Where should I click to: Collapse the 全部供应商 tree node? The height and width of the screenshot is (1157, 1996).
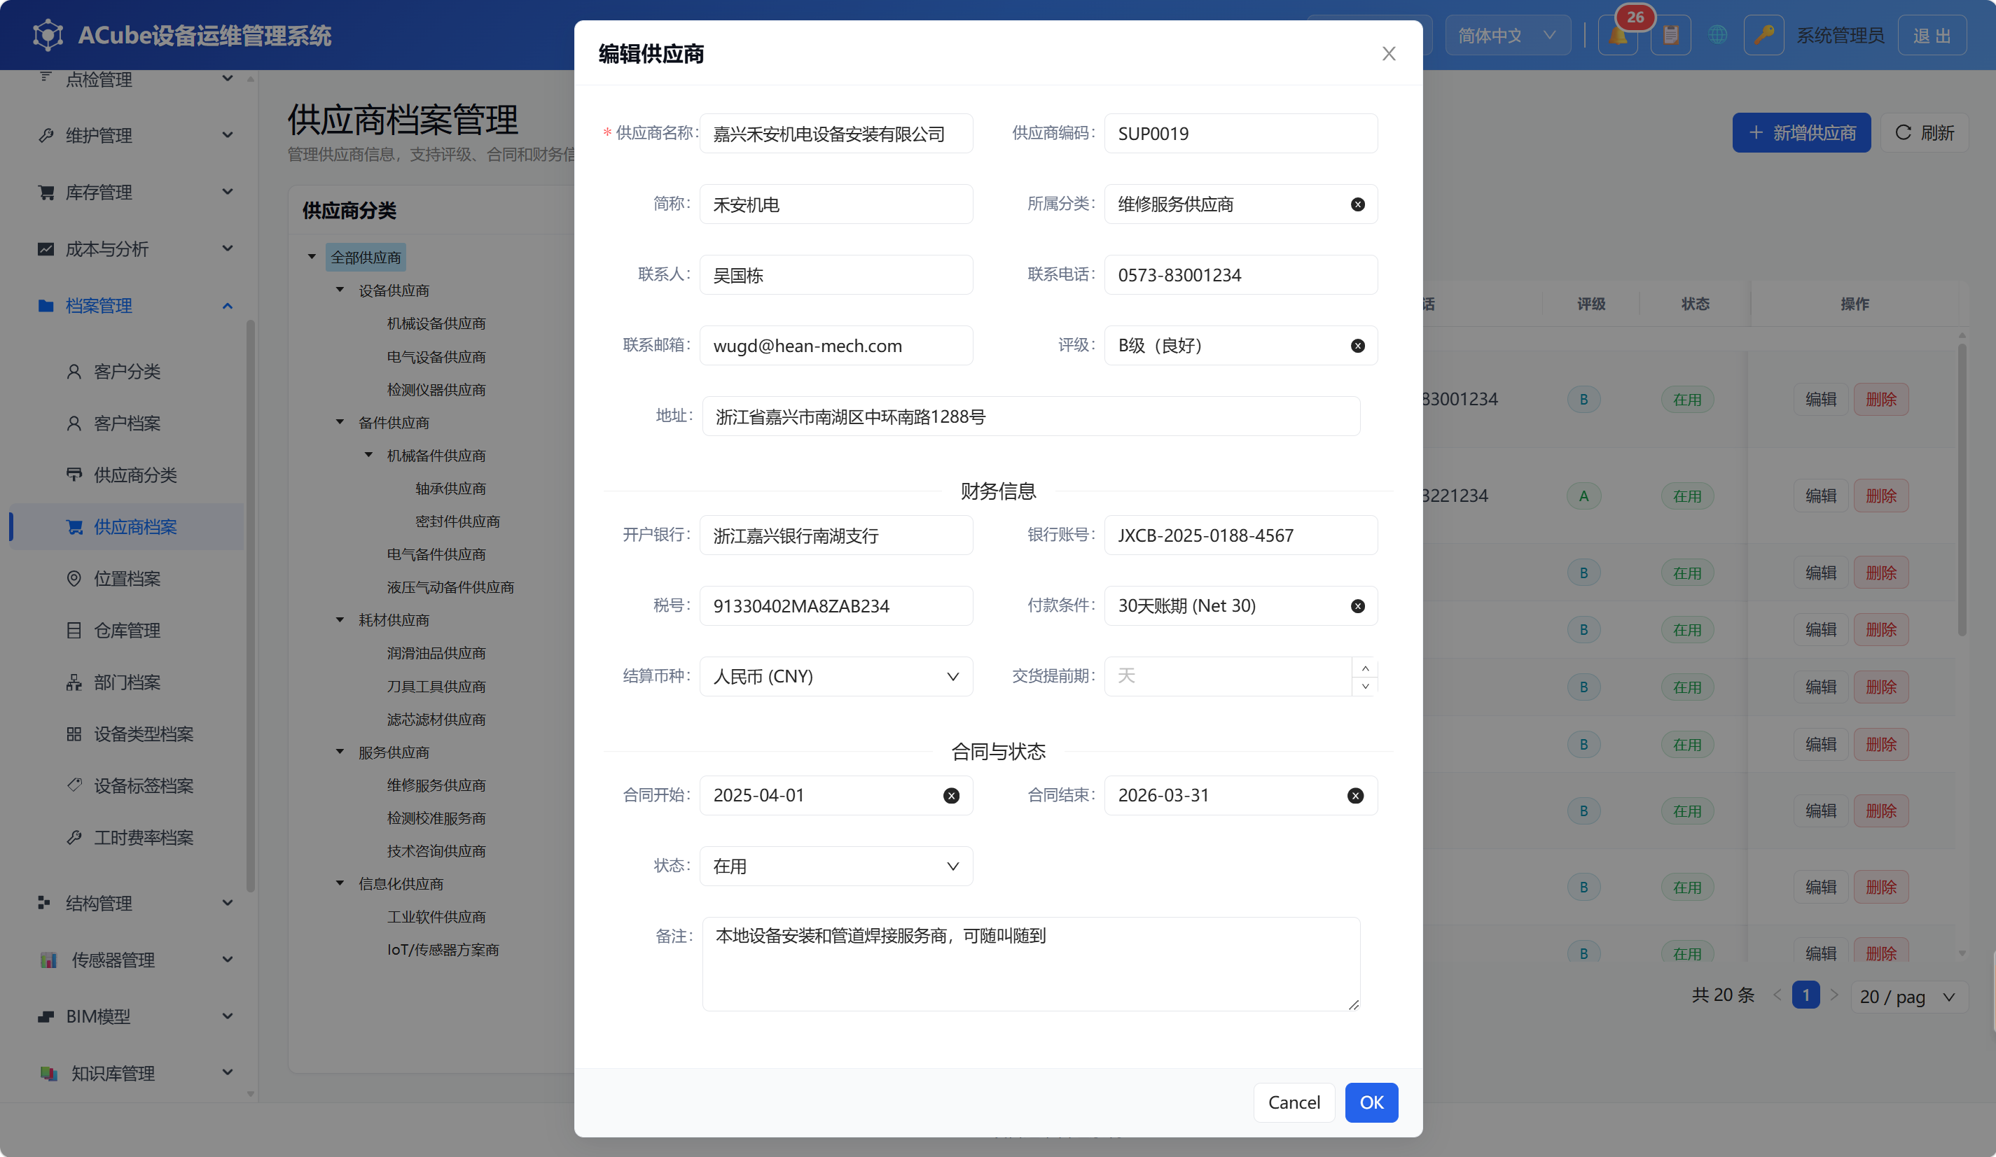pyautogui.click(x=311, y=257)
